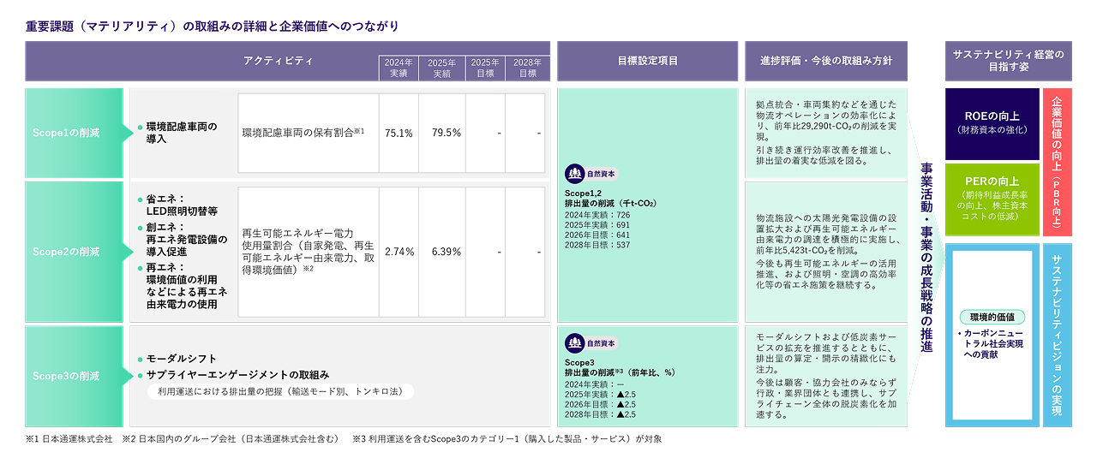The width and height of the screenshot is (1097, 464).
Task: Click the 2025年目標 header cell
Action: coord(485,68)
